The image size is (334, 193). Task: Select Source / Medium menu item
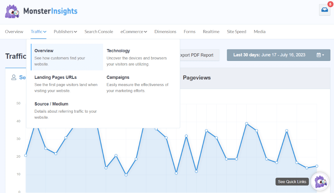(x=67, y=110)
